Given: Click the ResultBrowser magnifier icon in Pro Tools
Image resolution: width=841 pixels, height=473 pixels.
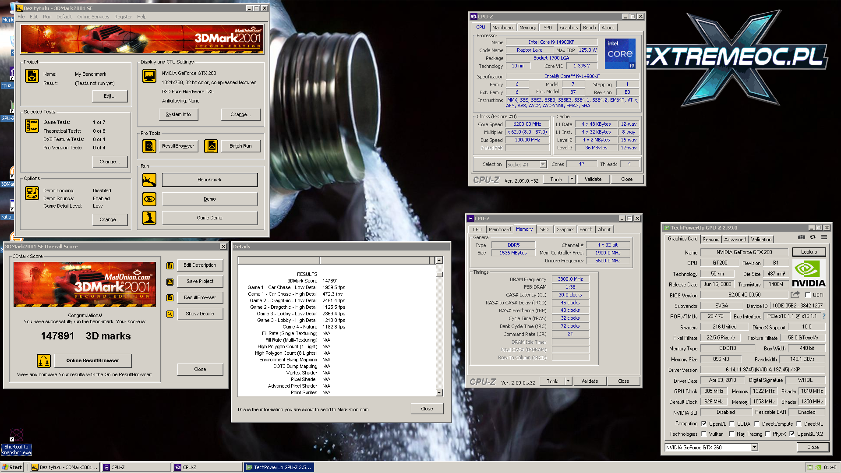Looking at the screenshot, I should [x=149, y=146].
